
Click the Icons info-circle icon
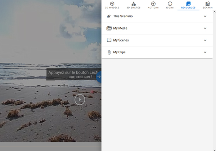click(x=170, y=4)
